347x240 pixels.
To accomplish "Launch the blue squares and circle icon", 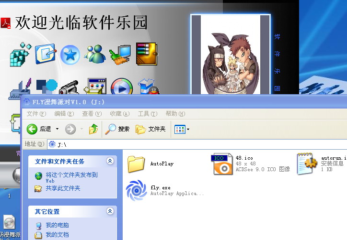I will point(46,87).
